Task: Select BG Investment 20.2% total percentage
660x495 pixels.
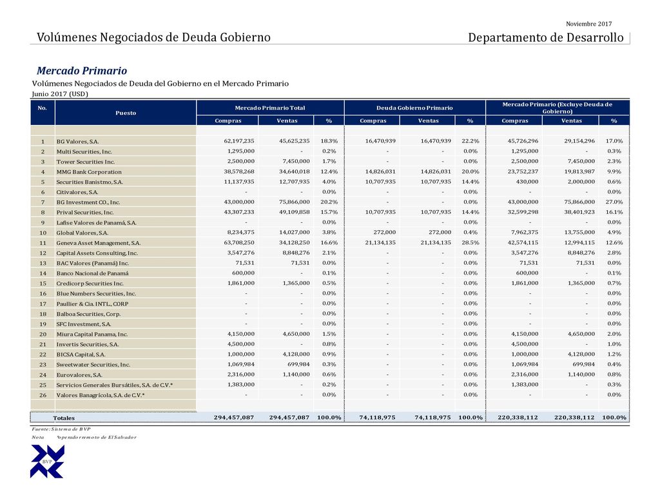Action: (x=328, y=202)
